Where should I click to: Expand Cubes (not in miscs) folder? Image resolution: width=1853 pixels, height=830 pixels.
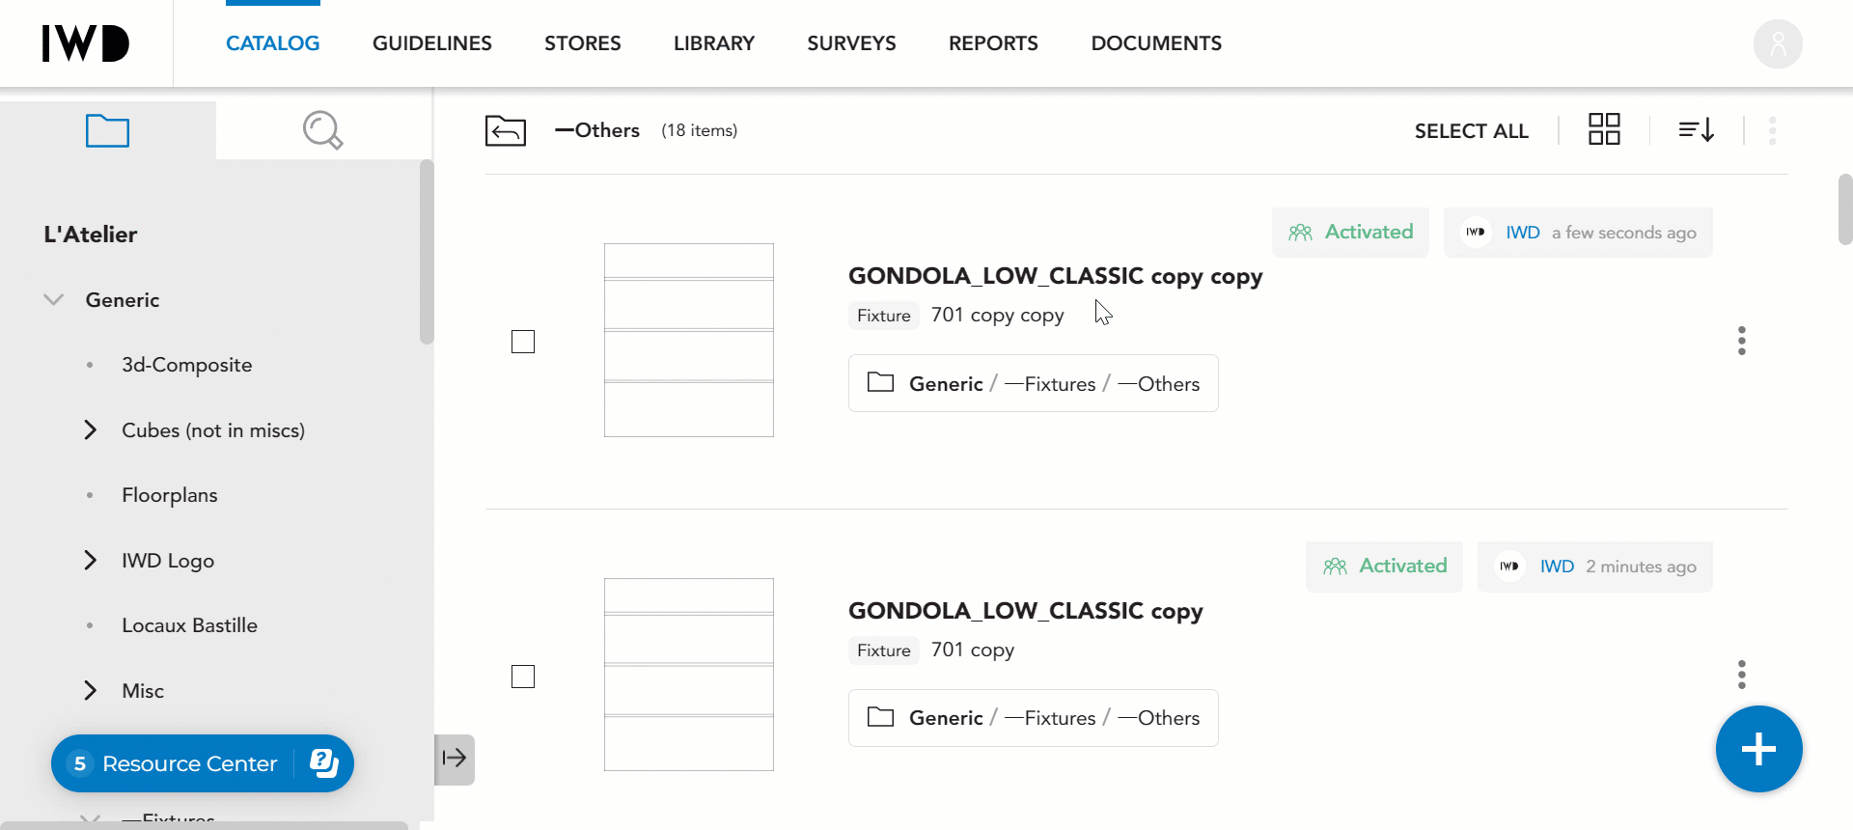91,430
